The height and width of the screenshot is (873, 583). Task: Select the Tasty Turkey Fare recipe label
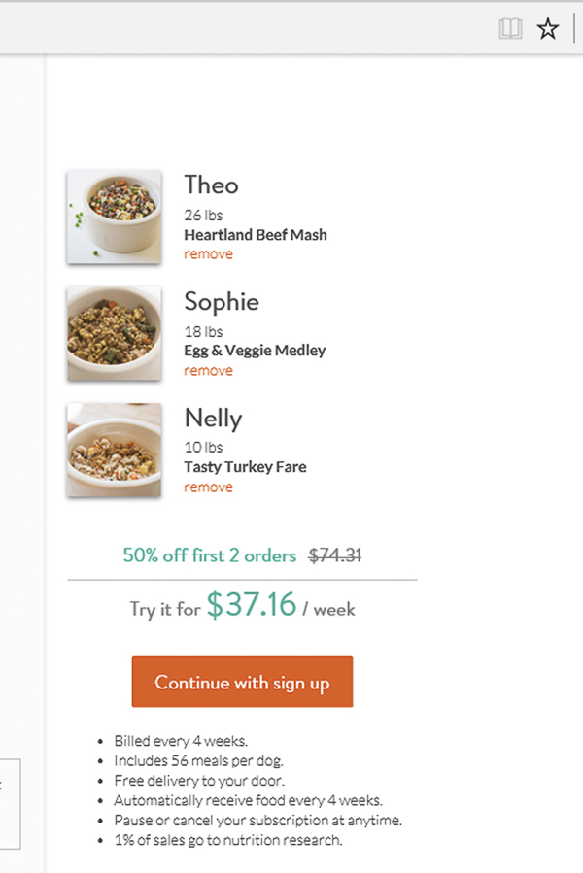point(245,467)
